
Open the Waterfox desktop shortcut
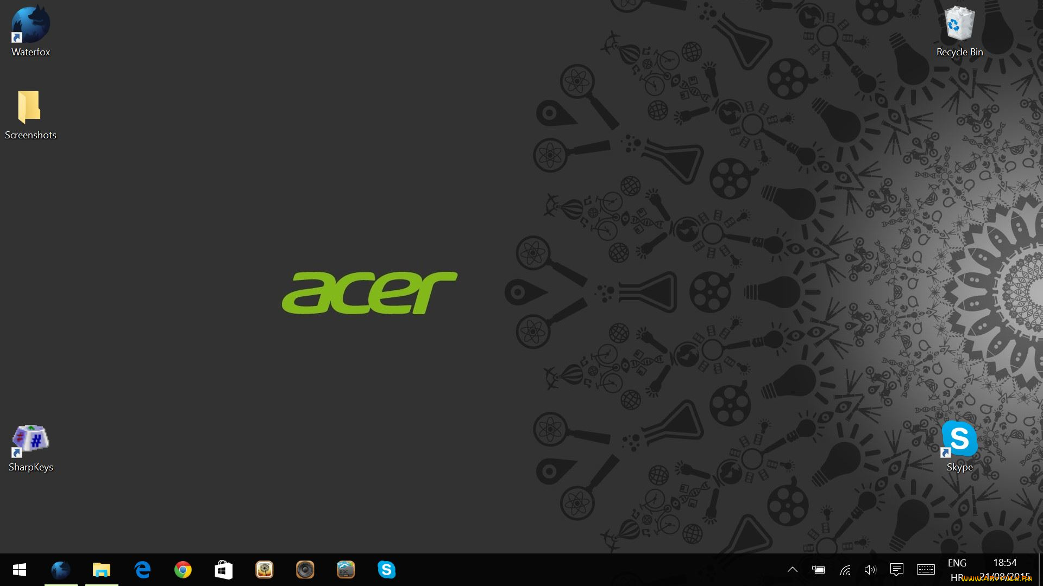pos(30,31)
